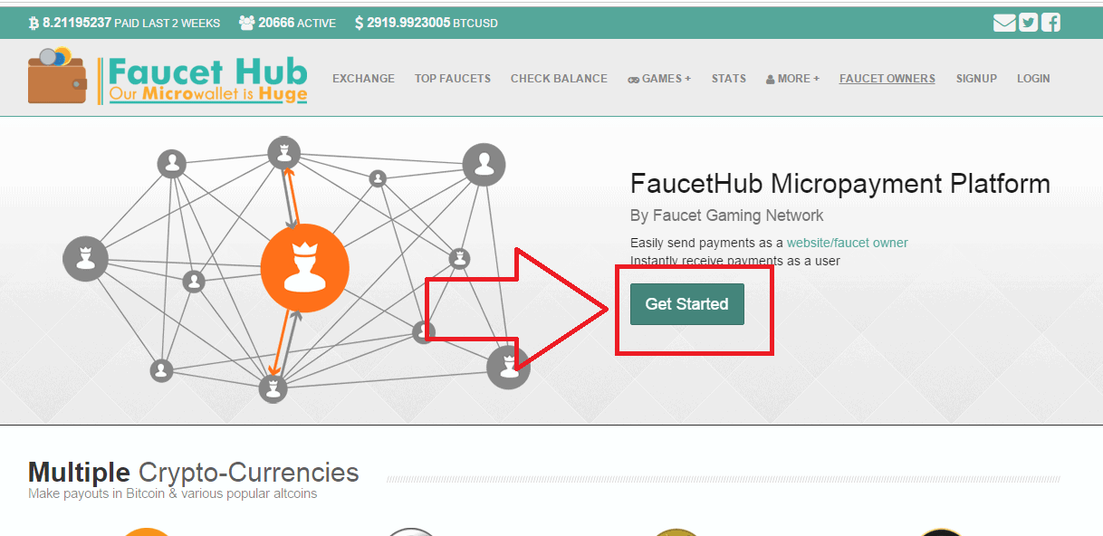Expand the MORE + dropdown
Viewport: 1103px width, 536px height.
[x=792, y=79]
